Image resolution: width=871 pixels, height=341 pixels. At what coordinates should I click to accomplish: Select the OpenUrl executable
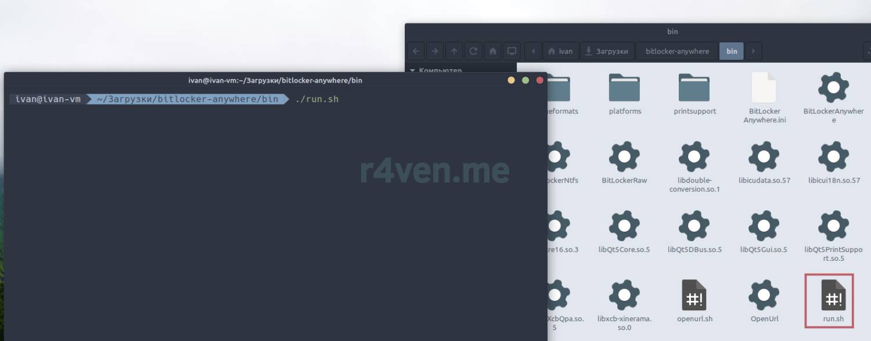(x=764, y=301)
